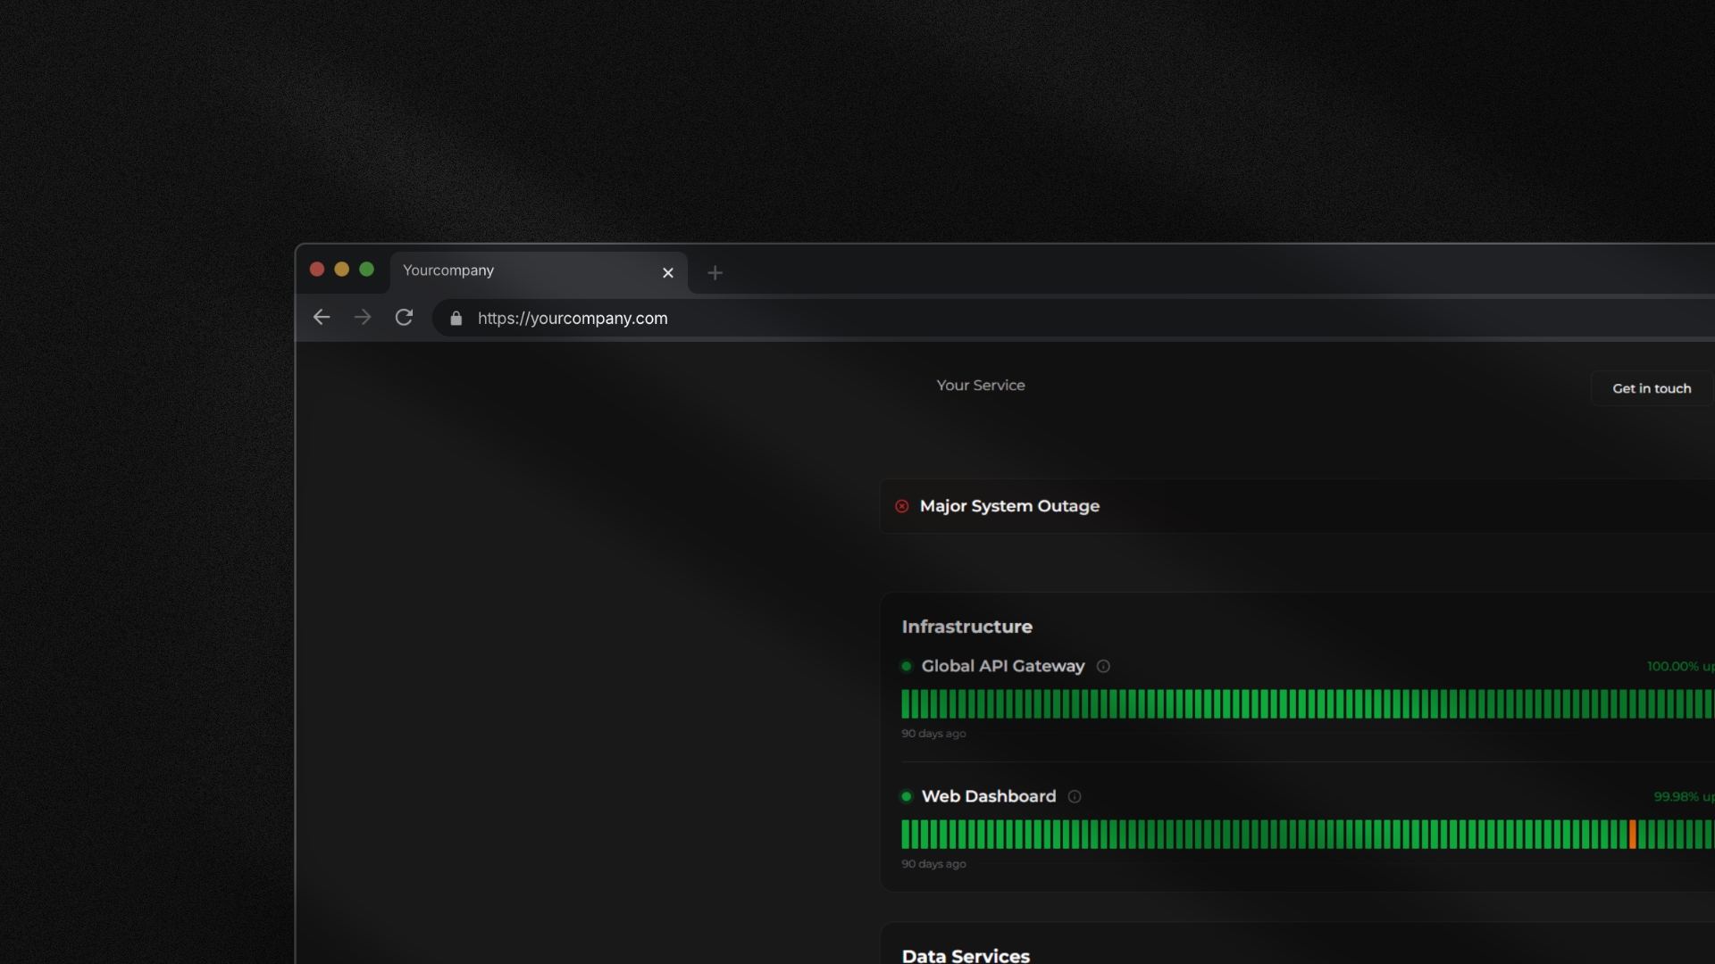The height and width of the screenshot is (964, 1715).
Task: Show info for Global API Gateway
Action: click(1103, 667)
